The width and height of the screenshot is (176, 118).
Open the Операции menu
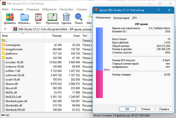coord(33,9)
